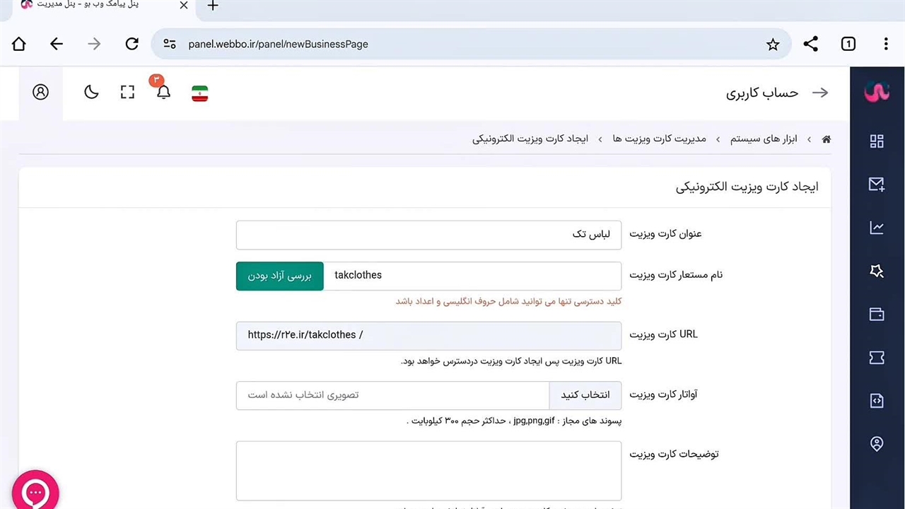Open the notifications bell
905x509 pixels.
coord(163,92)
